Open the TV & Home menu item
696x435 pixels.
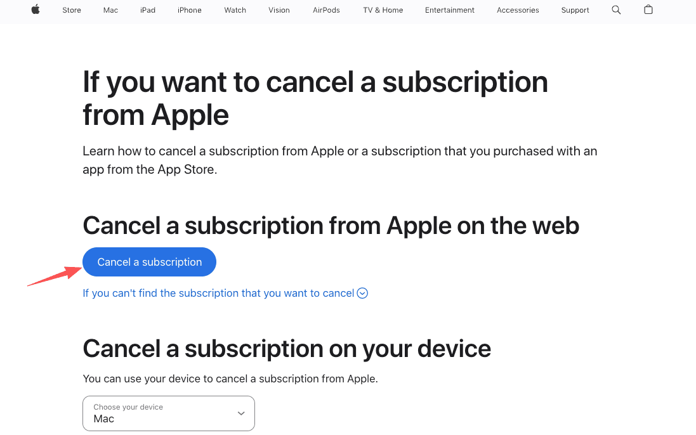pyautogui.click(x=383, y=10)
